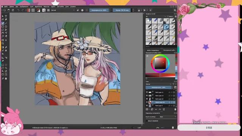This screenshot has width=242, height=136.
Task: Select the Calligraphy tool
Action: [6, 20]
